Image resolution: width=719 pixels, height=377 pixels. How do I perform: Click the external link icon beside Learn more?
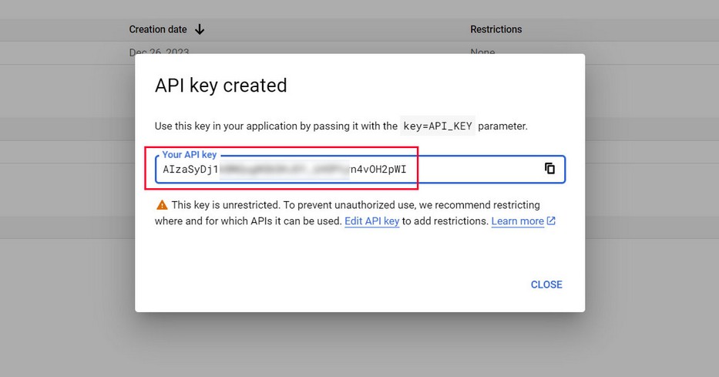551,221
